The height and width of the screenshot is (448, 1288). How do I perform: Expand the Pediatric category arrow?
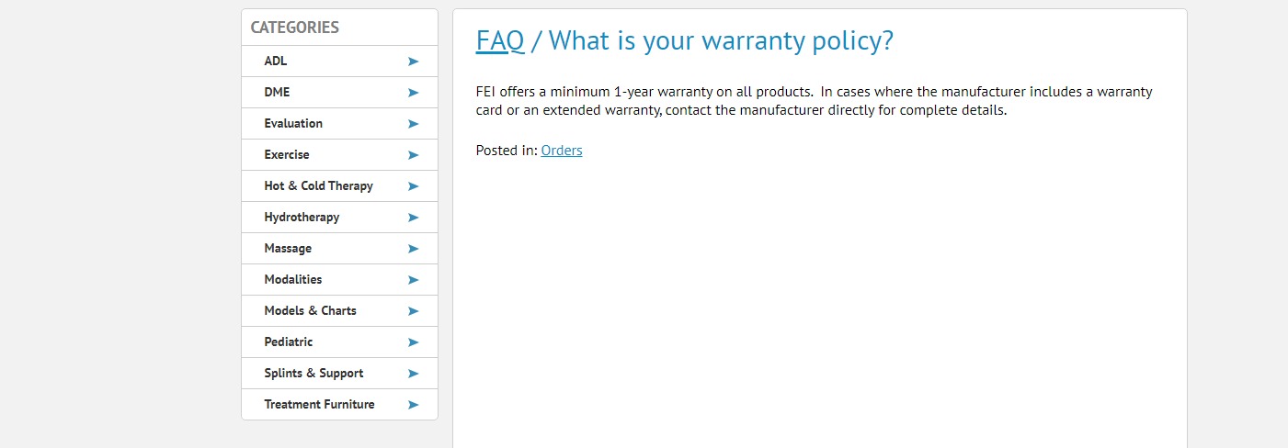tap(413, 342)
